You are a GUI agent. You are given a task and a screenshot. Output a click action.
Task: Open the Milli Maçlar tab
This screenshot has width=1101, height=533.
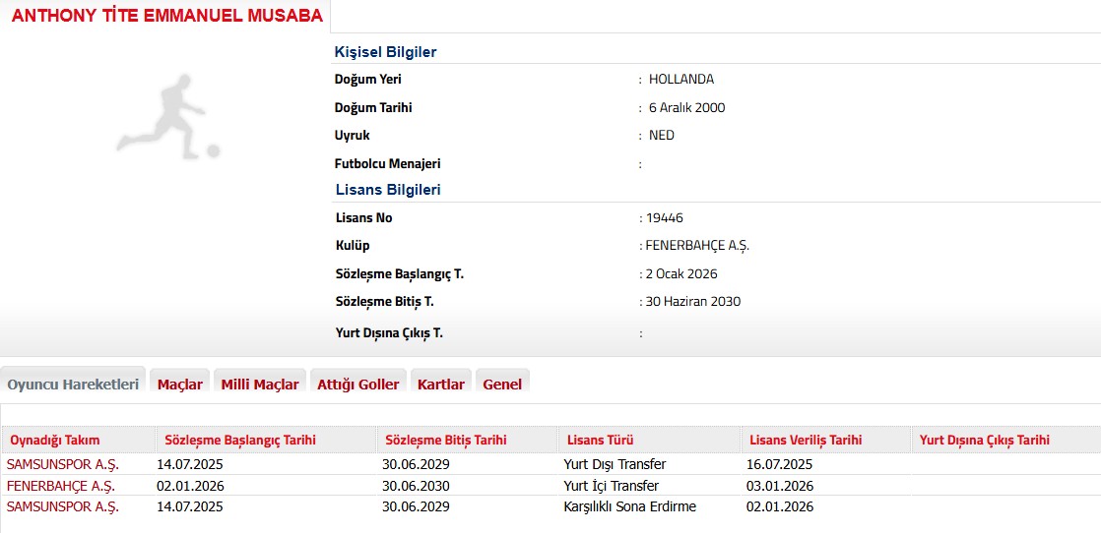pyautogui.click(x=260, y=385)
